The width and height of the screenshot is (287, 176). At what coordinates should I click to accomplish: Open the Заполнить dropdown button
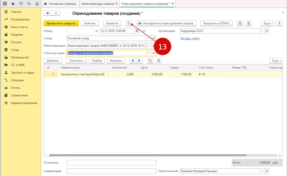tap(77, 61)
